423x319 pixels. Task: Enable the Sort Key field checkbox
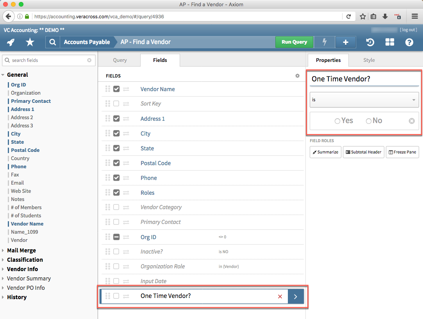(116, 104)
